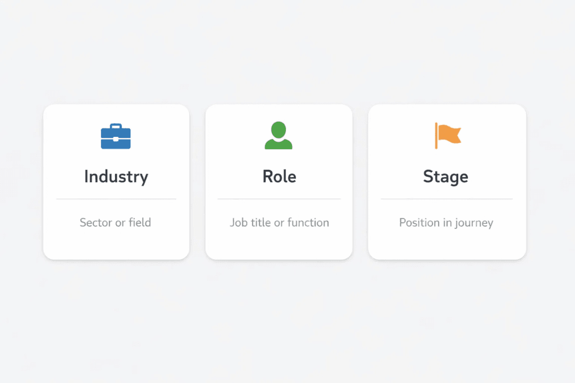
Task: Click the briefcase above Industry label
Action: click(x=116, y=136)
